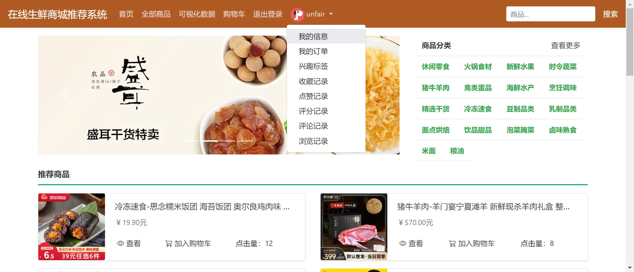Screen dimensions: 634x272
Task: Open the 新鲜水果 category
Action: (520, 67)
